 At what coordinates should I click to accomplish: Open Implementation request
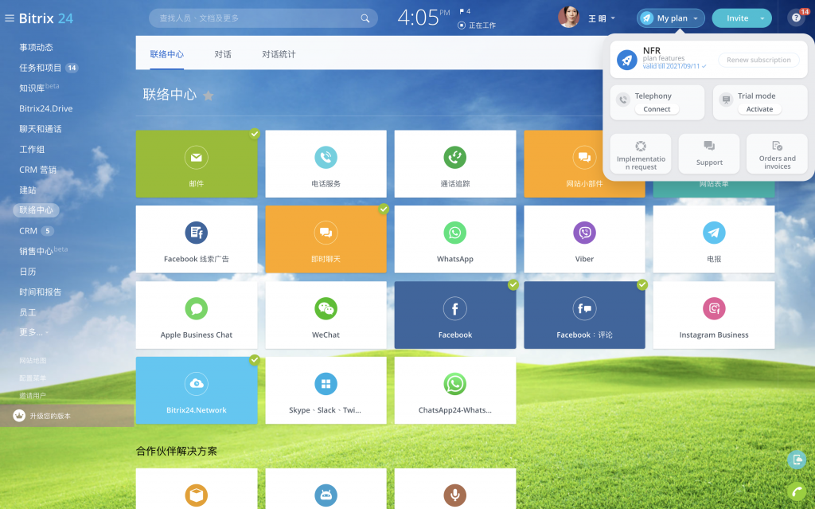click(x=641, y=154)
